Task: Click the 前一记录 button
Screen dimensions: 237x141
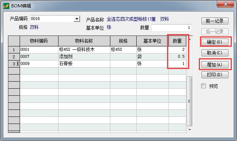Action: click(215, 21)
